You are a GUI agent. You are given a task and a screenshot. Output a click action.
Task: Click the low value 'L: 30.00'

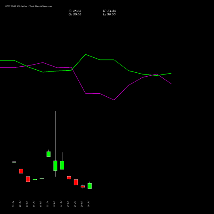tap(109, 15)
